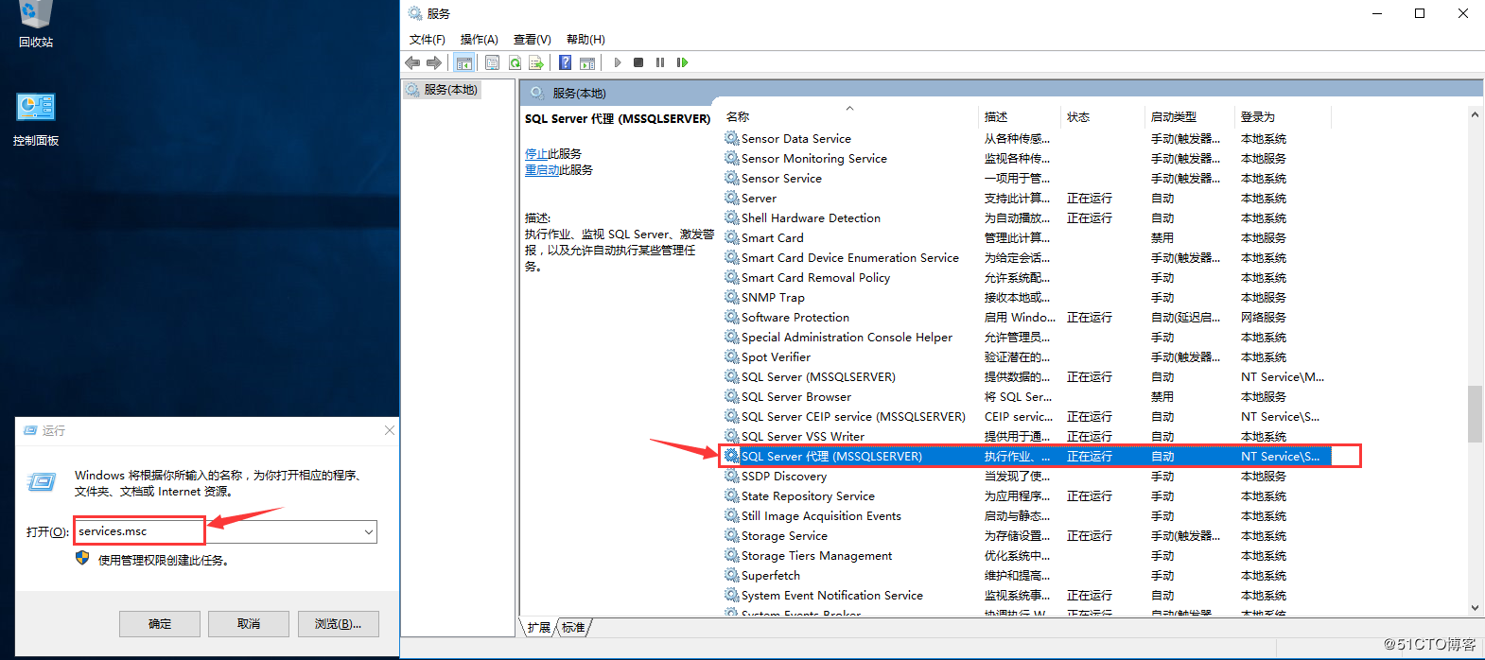The image size is (1485, 660).
Task: Click the gear icon of Superfetch row
Action: click(732, 575)
